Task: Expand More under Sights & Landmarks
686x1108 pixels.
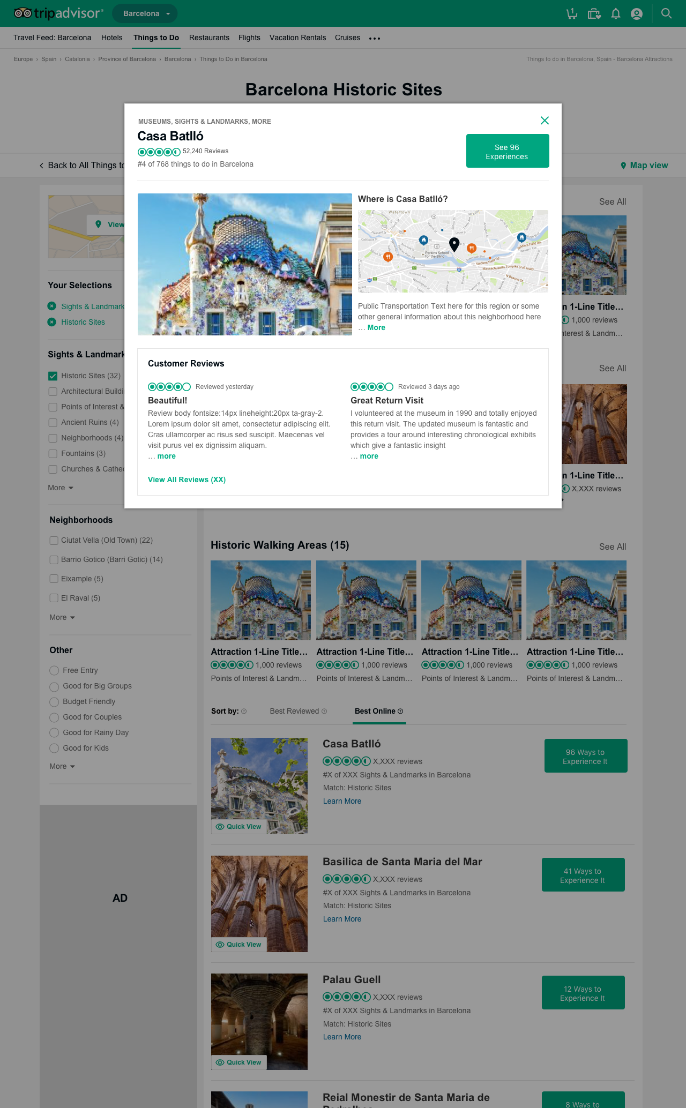Action: (61, 488)
